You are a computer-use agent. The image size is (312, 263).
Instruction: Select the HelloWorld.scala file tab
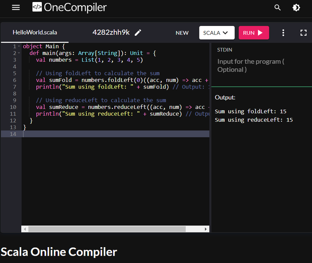[35, 32]
